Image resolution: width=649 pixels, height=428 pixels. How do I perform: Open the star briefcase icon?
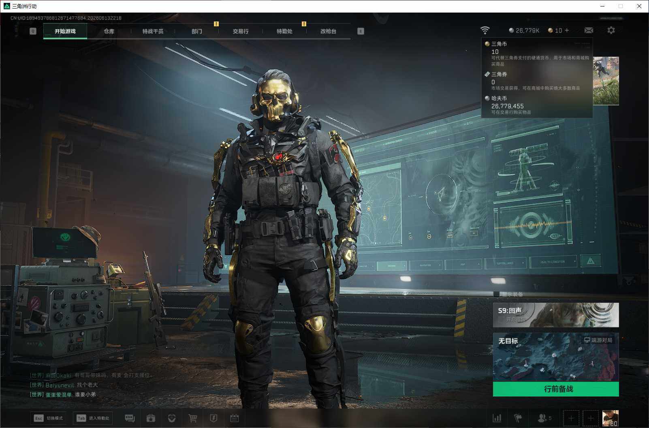(x=151, y=418)
